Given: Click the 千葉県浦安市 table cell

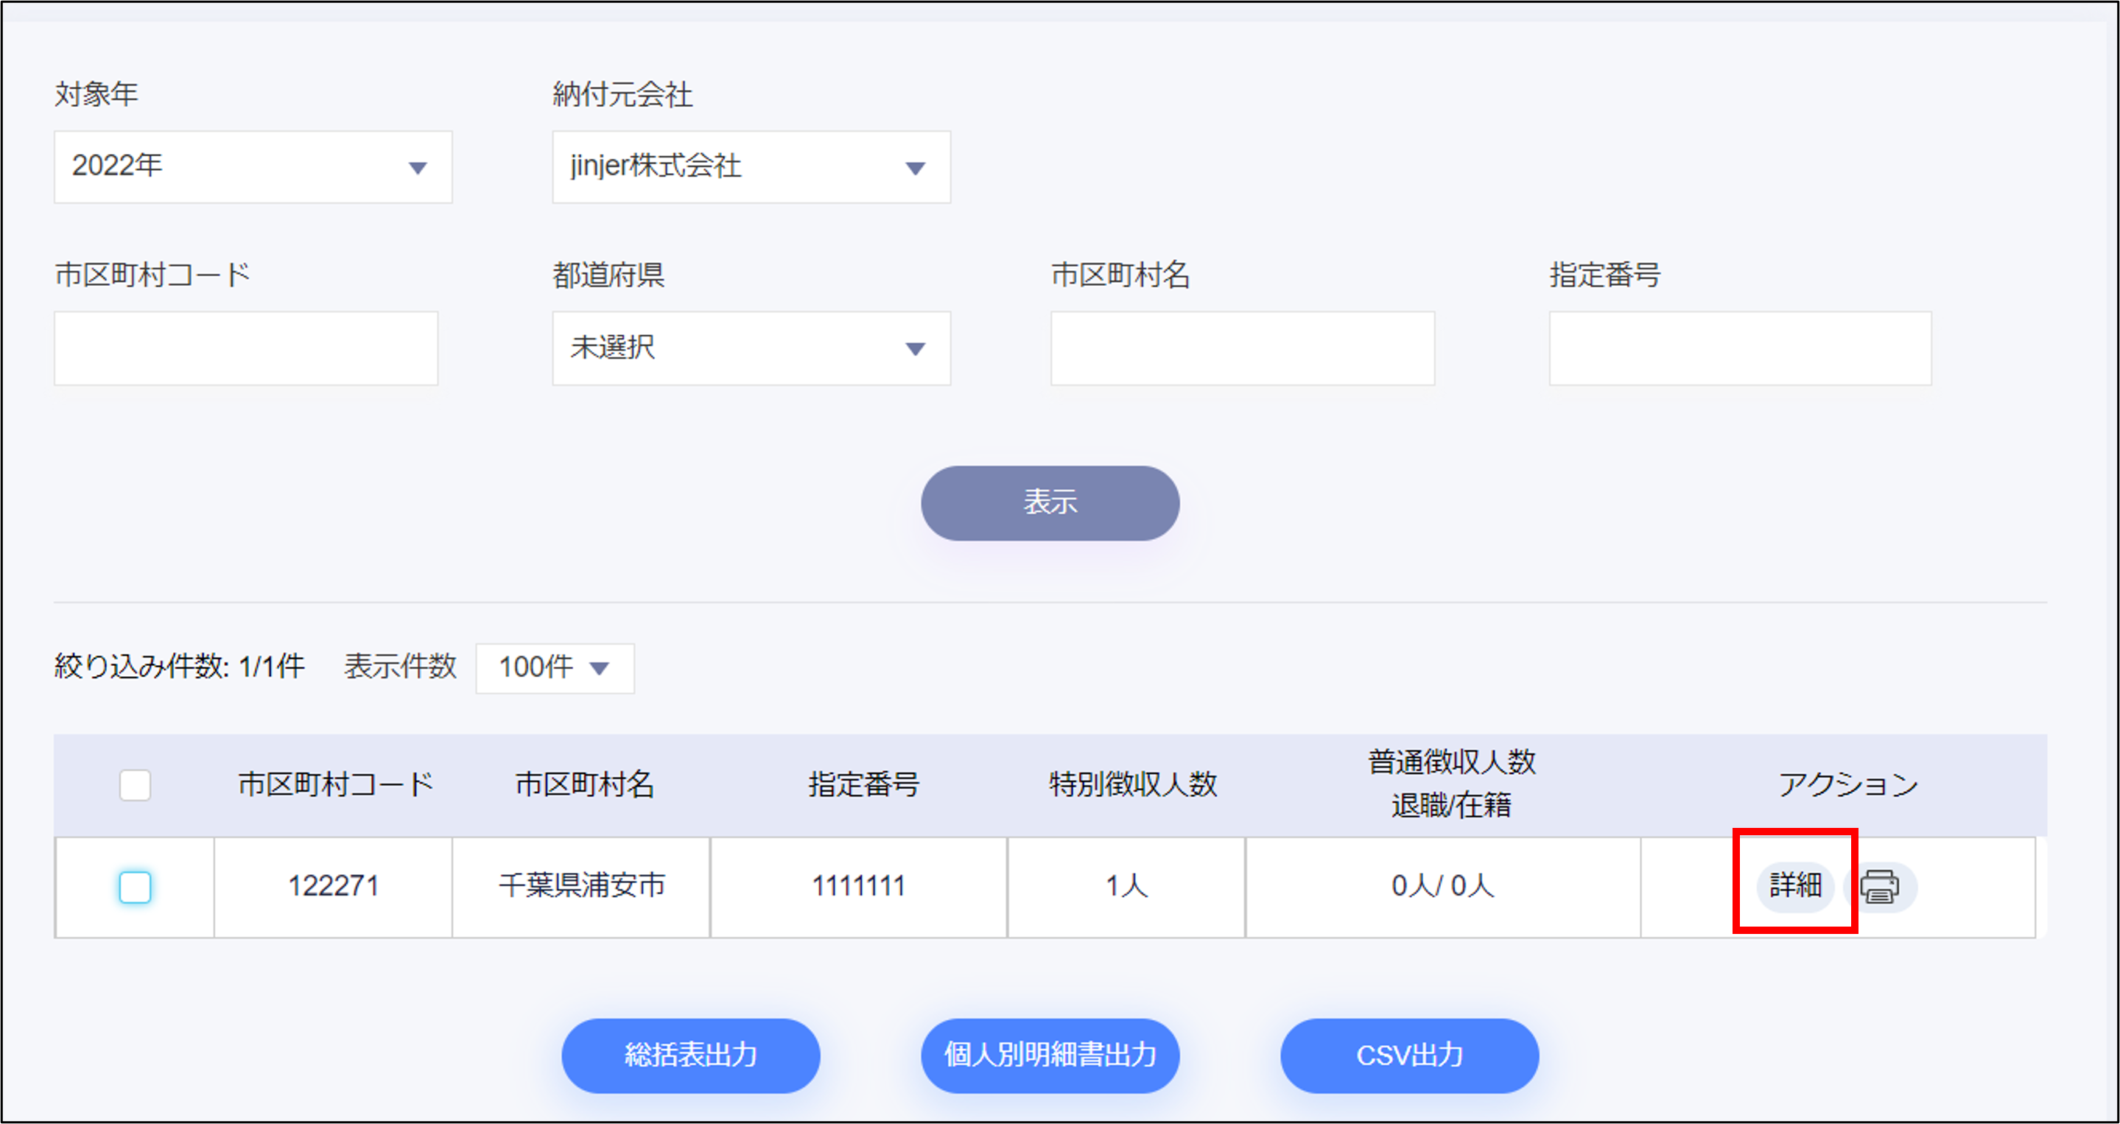Looking at the screenshot, I should click(x=582, y=886).
